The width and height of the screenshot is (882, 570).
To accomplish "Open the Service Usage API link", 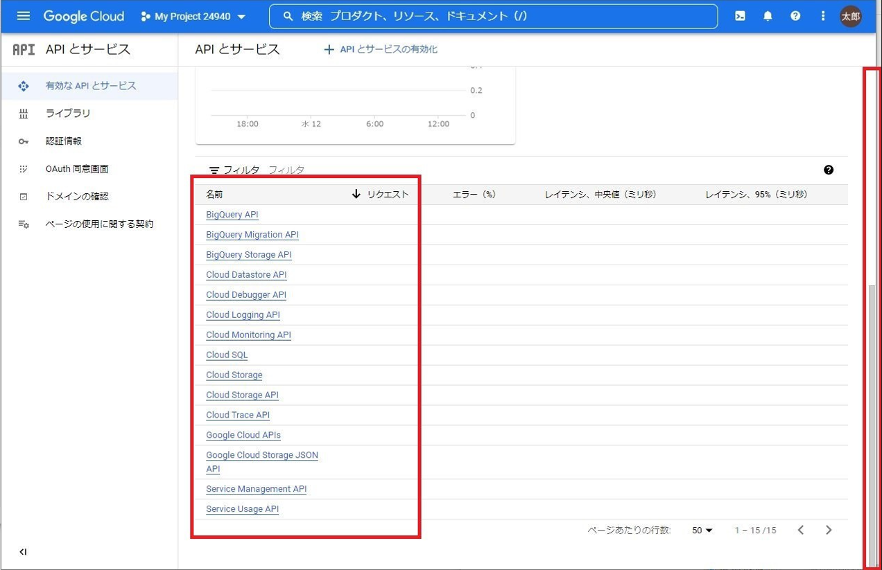I will [242, 509].
